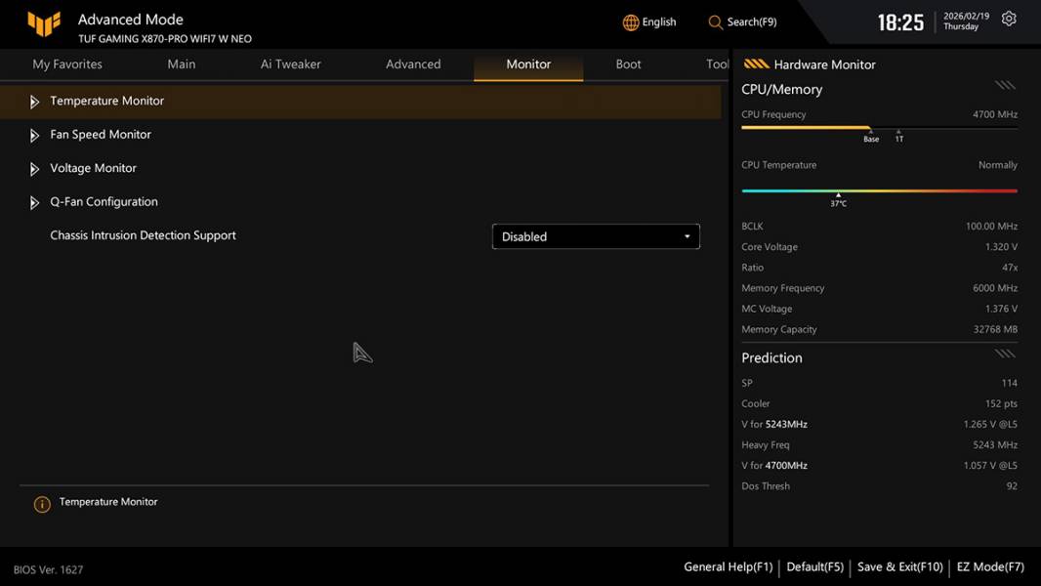Image resolution: width=1041 pixels, height=586 pixels.
Task: Open the Q-Fan Configuration submenu
Action: click(x=104, y=202)
